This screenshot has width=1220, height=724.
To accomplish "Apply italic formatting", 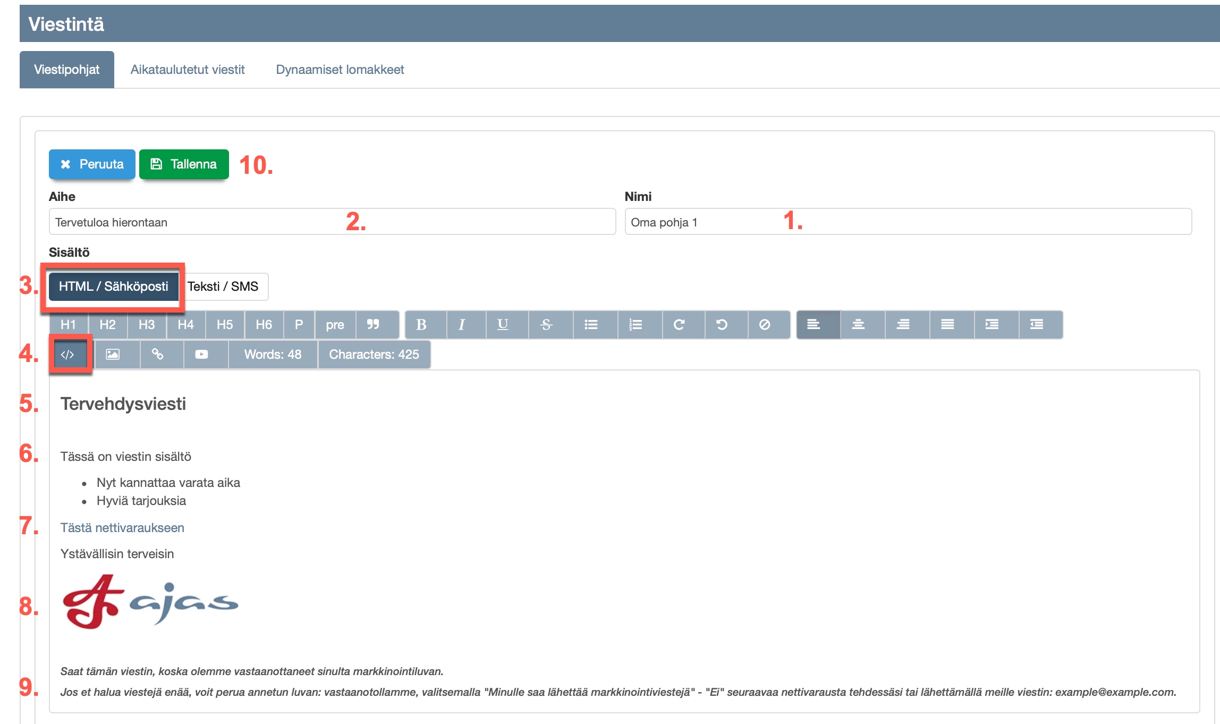I will pyautogui.click(x=461, y=325).
